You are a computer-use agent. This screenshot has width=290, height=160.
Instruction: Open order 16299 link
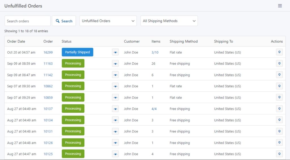point(48,52)
